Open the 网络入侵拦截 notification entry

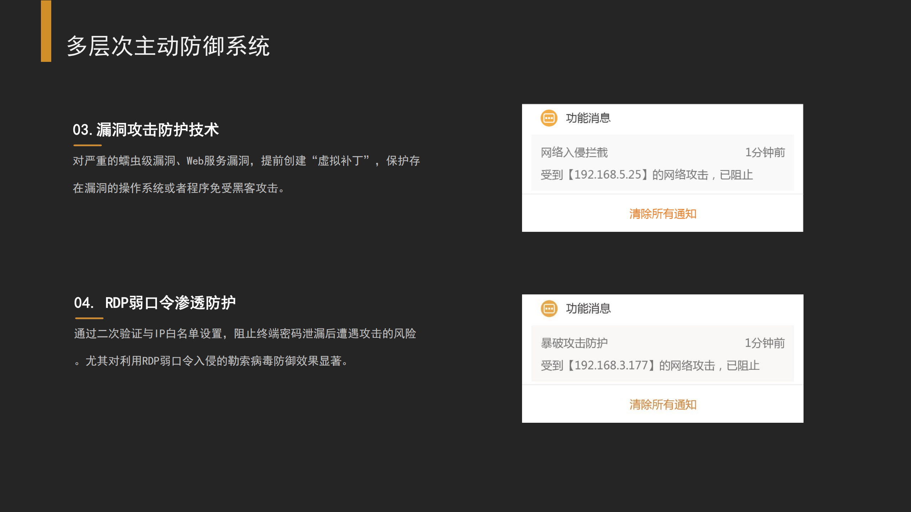pos(574,153)
